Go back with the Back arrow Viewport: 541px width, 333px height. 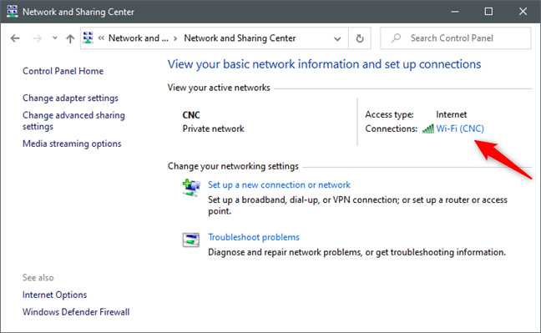coord(15,38)
